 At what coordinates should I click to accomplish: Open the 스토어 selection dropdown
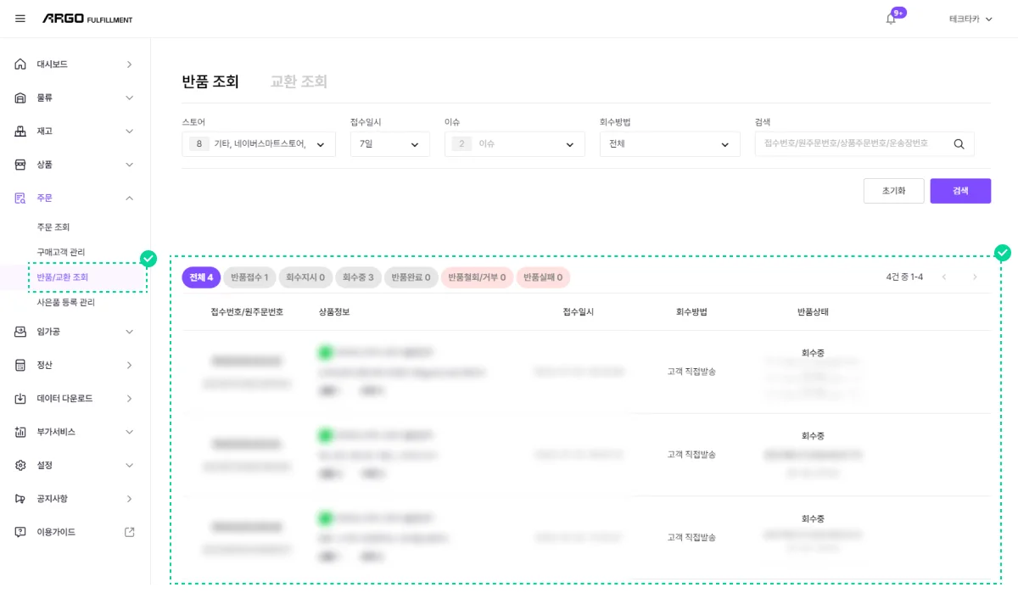coord(259,143)
